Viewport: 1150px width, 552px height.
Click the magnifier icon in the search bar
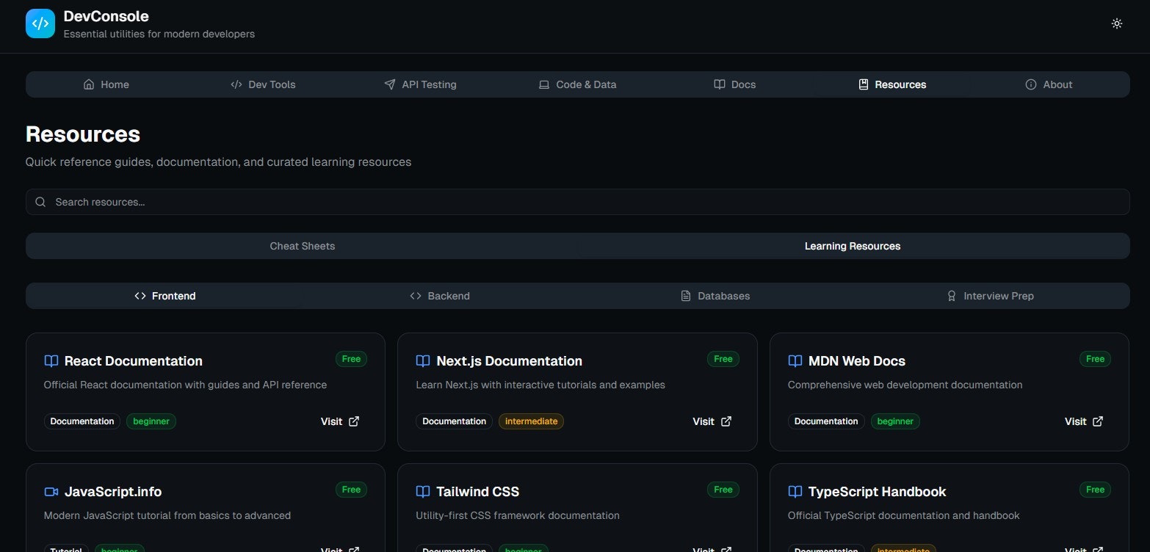coord(40,201)
